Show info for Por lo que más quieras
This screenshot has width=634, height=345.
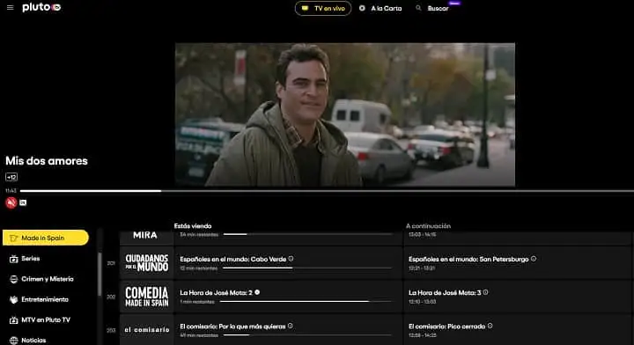tap(291, 326)
